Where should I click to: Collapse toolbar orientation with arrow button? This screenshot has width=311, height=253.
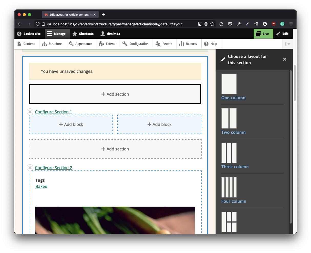pos(288,44)
